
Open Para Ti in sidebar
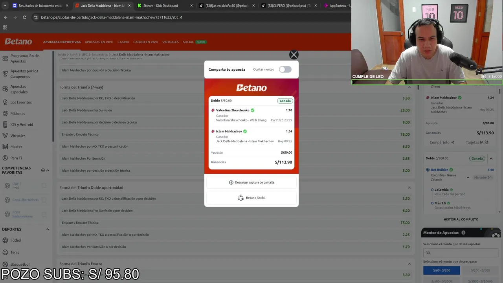coord(16,158)
